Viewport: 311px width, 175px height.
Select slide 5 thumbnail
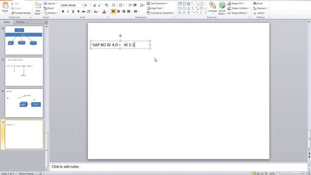(24, 72)
